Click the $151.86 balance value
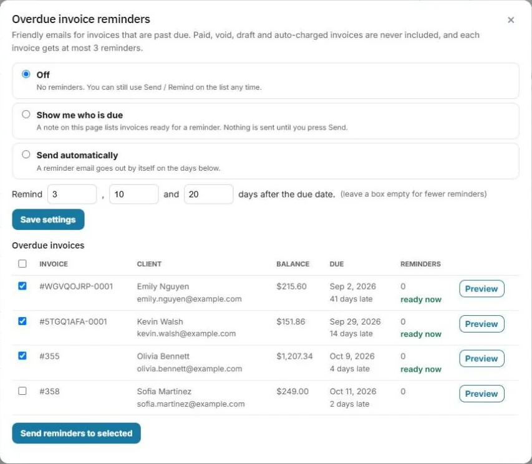Viewport: 532px width, 464px height. point(291,321)
